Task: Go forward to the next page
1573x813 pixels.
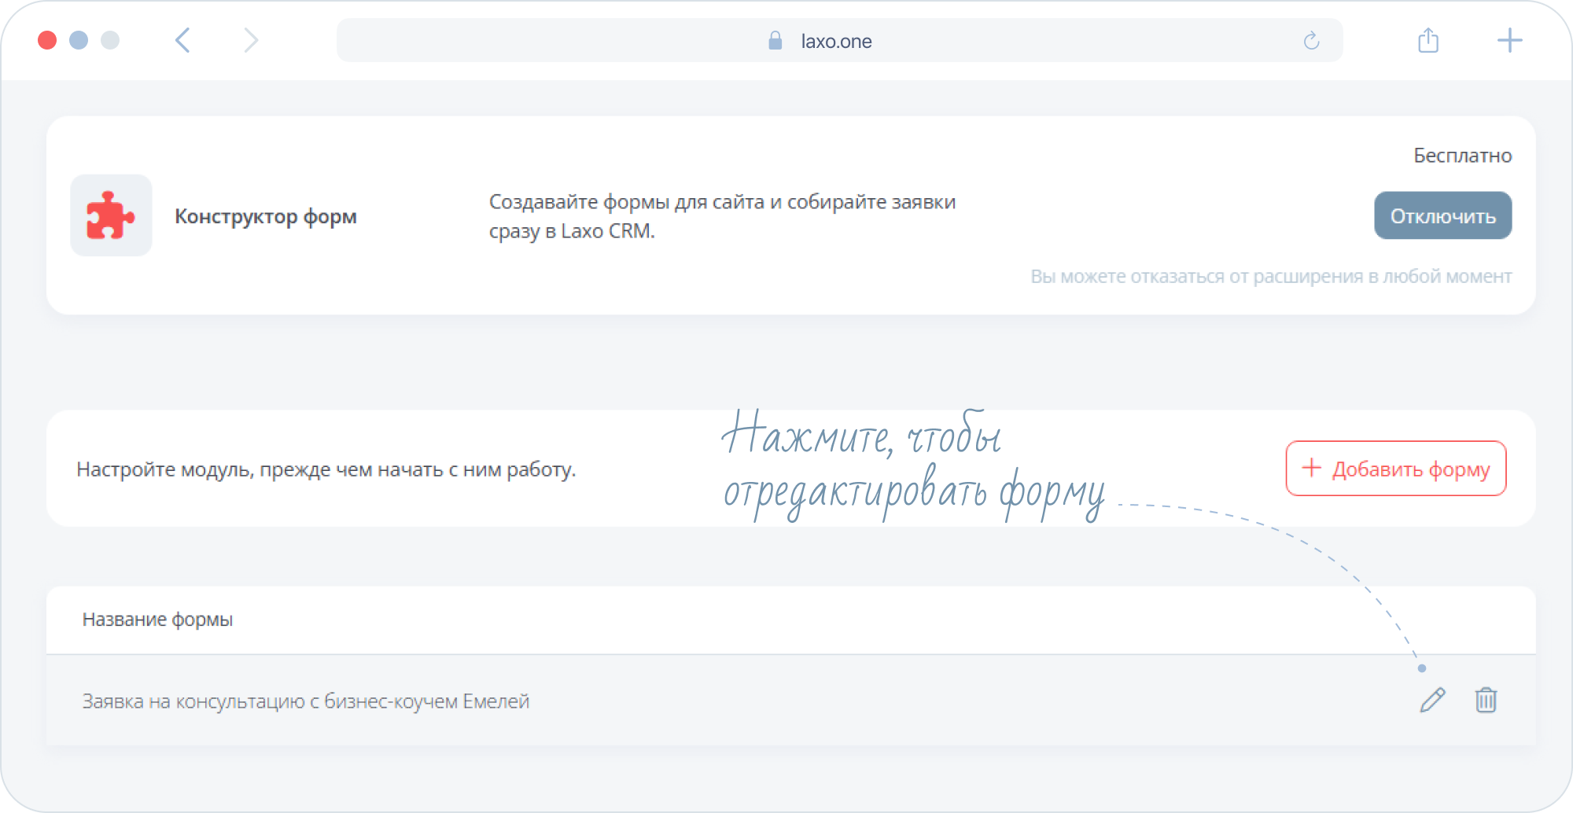Action: pos(250,41)
